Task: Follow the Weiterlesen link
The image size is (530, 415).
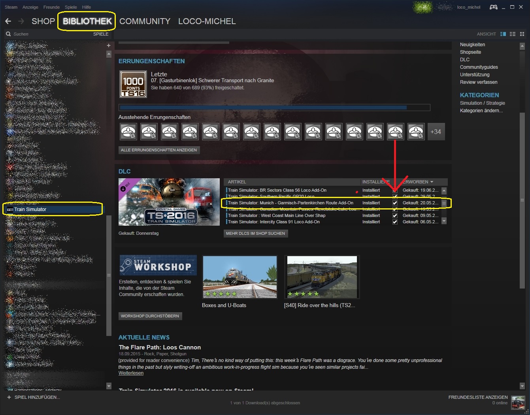Action: coord(131,373)
